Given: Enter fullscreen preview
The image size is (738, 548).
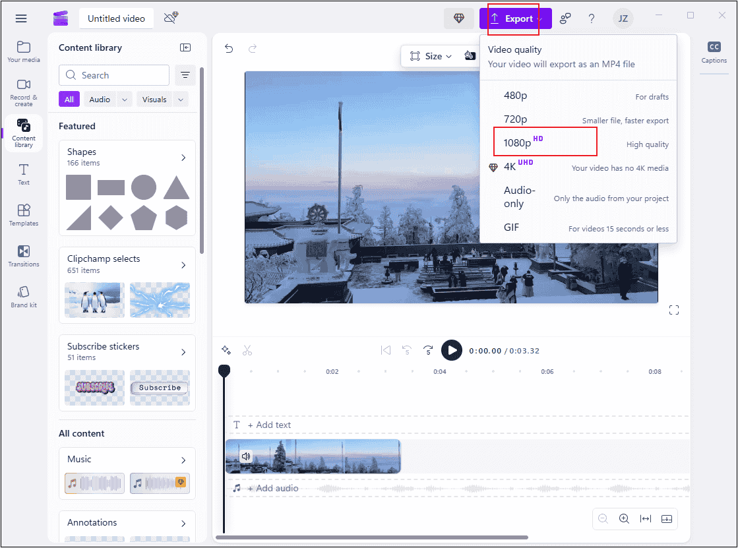Looking at the screenshot, I should [x=674, y=310].
